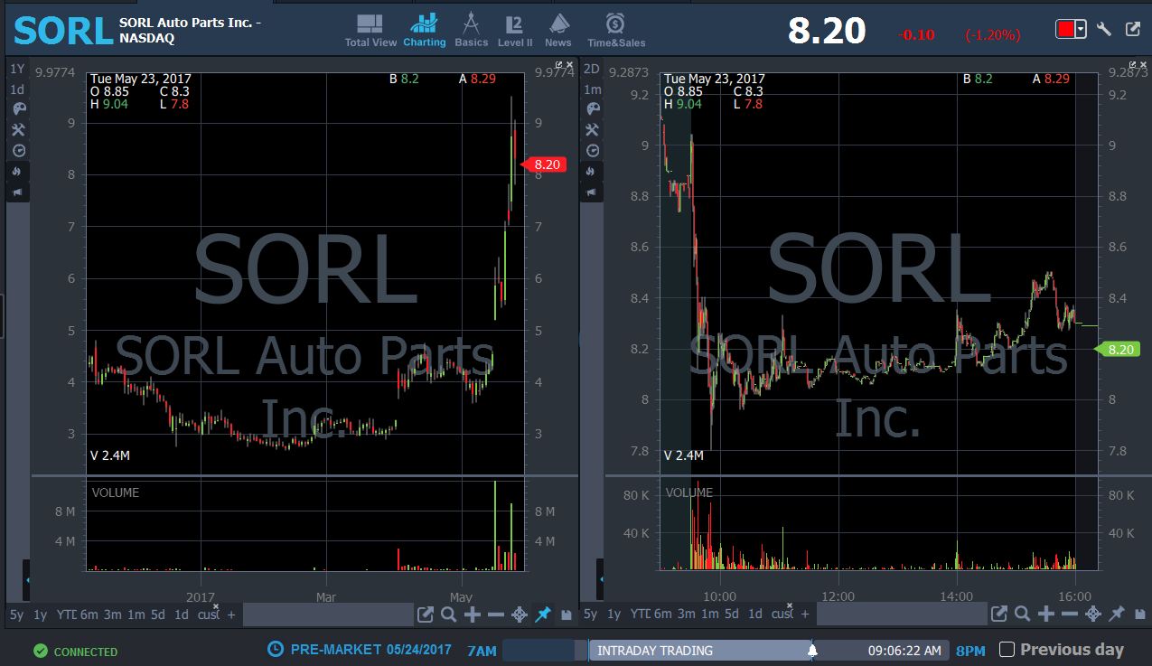Open chart tools icon on left chart sidebar
This screenshot has height=666, width=1152.
pyautogui.click(x=19, y=129)
